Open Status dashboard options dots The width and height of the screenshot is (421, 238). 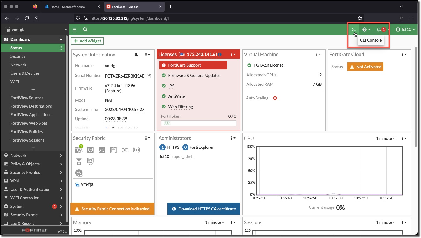(x=61, y=48)
